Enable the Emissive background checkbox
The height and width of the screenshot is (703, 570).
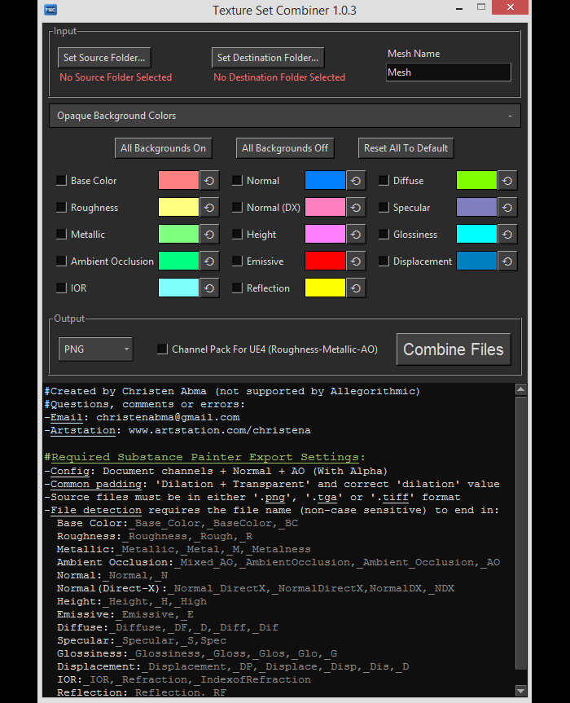(238, 261)
